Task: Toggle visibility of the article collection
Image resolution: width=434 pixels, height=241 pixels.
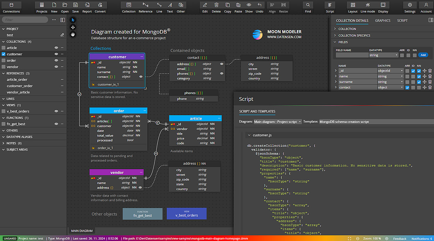Action: (56, 48)
